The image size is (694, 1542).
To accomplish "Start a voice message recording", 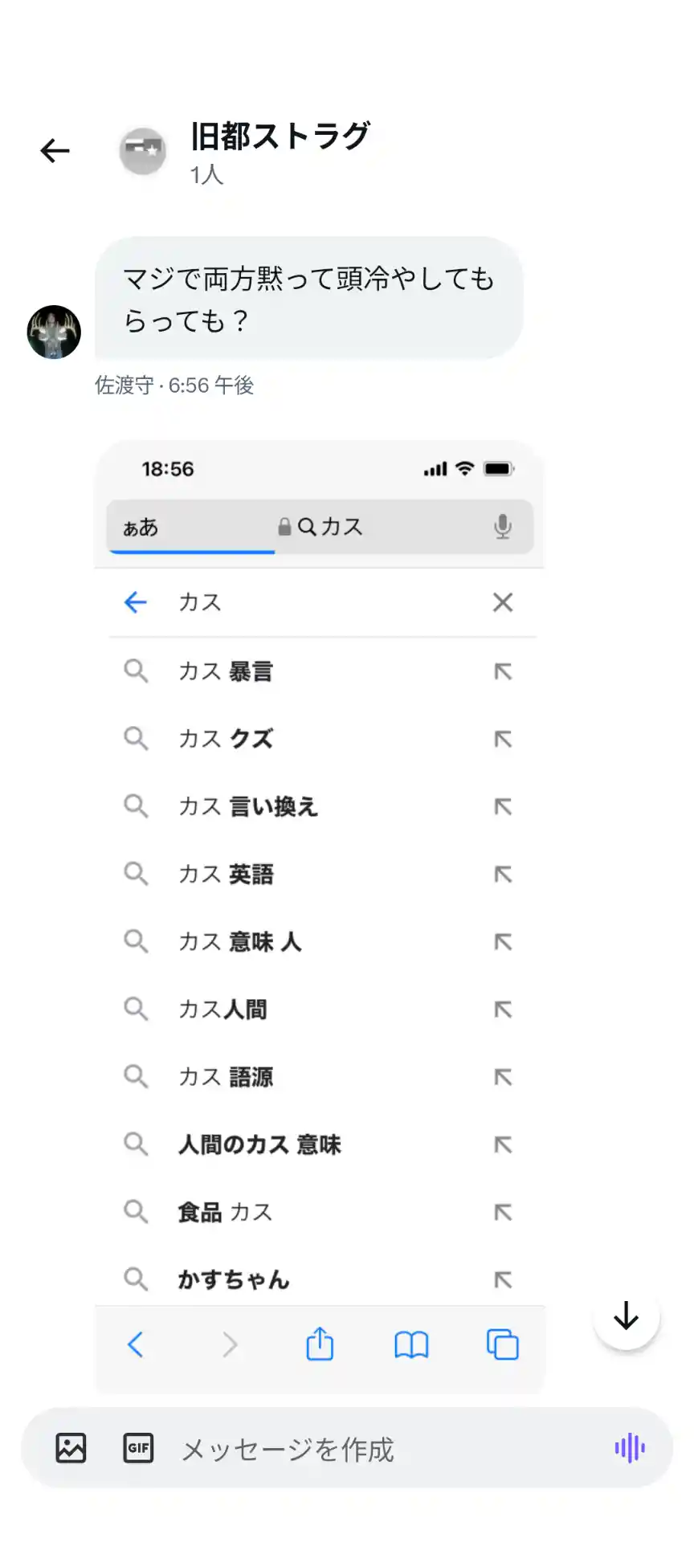I will click(x=630, y=1448).
